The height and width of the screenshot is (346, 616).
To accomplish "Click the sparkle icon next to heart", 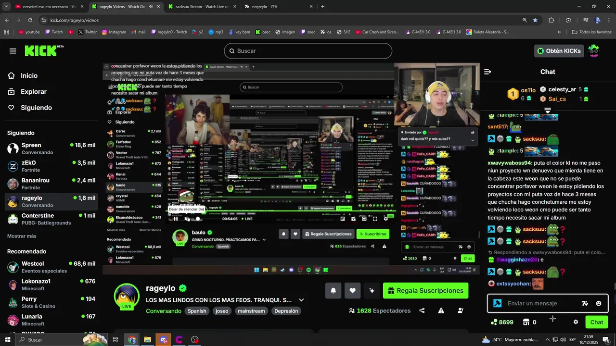I will 372,290.
